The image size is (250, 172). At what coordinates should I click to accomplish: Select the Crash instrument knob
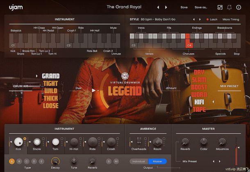pyautogui.click(x=111, y=142)
